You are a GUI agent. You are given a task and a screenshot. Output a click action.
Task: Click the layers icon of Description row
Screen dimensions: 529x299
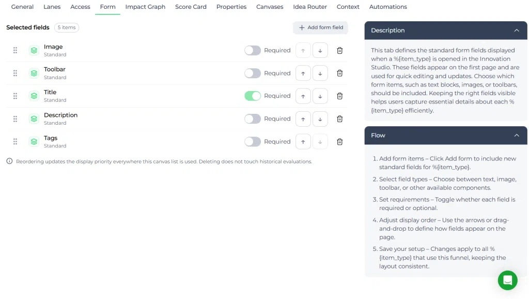tap(34, 119)
